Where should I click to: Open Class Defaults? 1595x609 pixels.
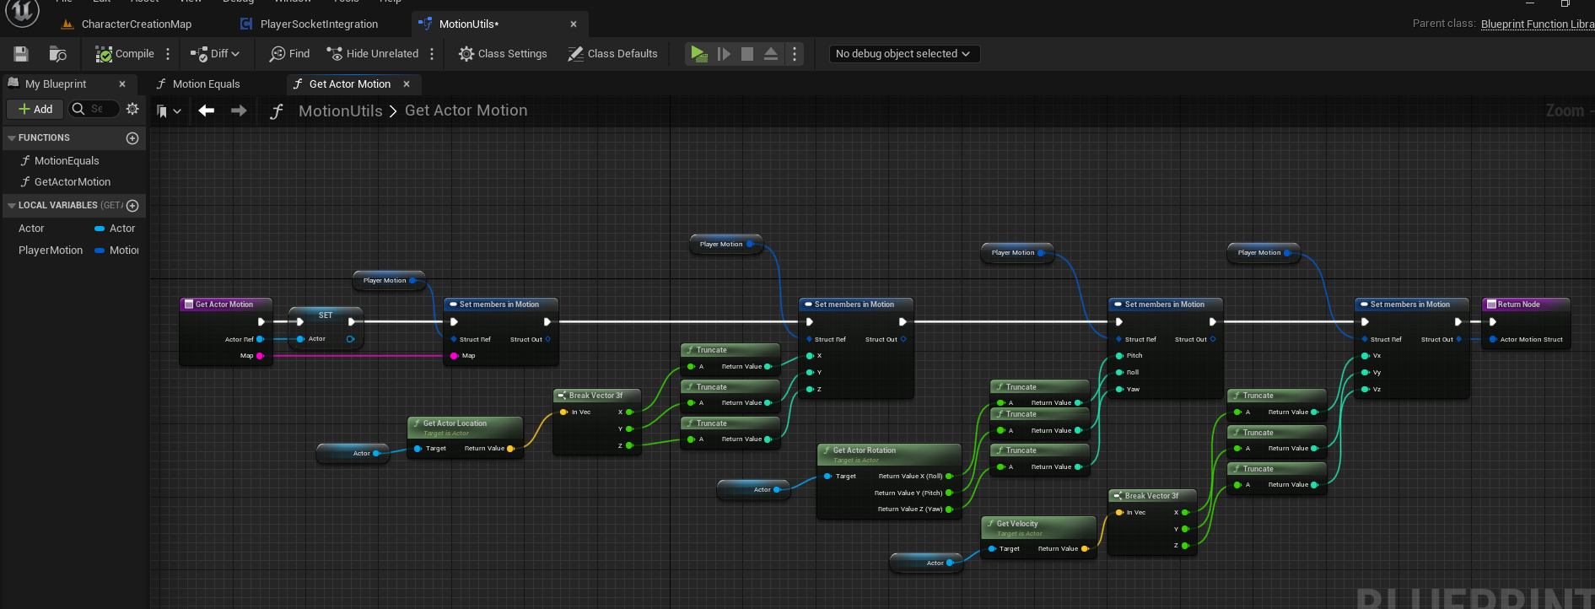612,54
